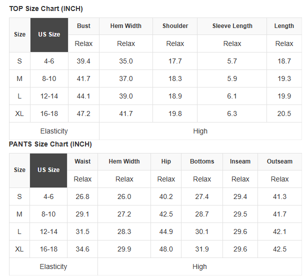The height and width of the screenshot is (280, 305).
Task: Click the Waist column header
Action: click(82, 161)
